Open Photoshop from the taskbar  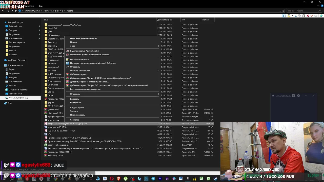tap(105, 179)
